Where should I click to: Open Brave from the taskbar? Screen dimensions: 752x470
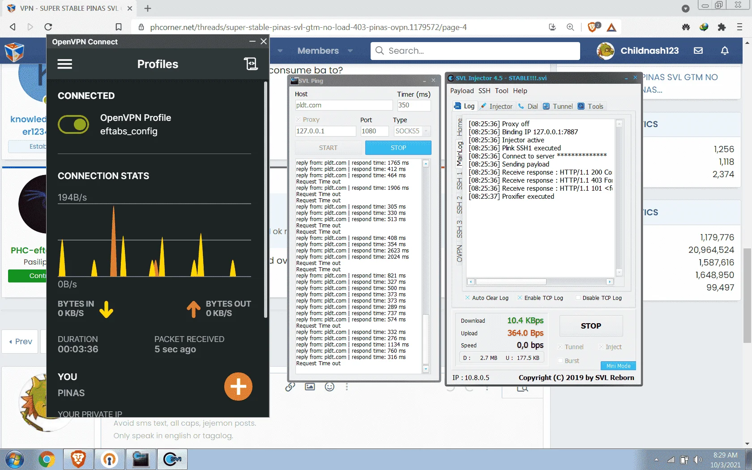click(x=78, y=459)
